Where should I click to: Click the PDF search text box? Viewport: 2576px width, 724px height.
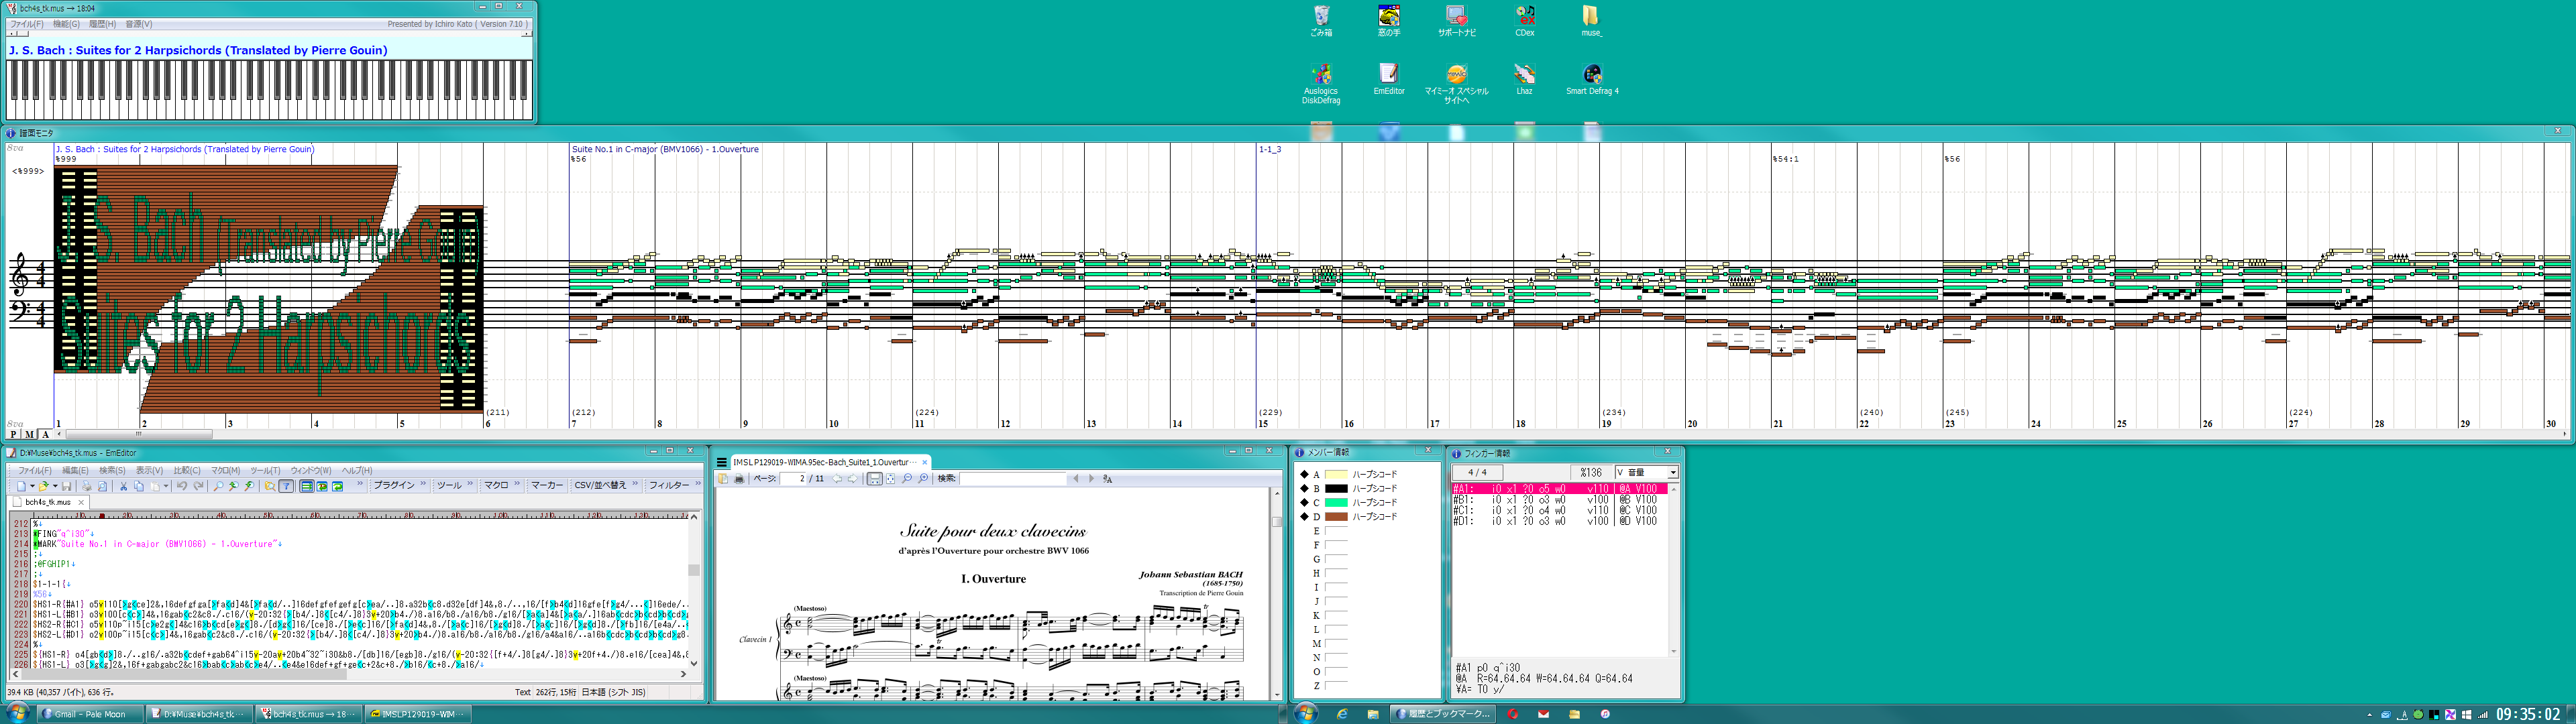(x=1013, y=479)
